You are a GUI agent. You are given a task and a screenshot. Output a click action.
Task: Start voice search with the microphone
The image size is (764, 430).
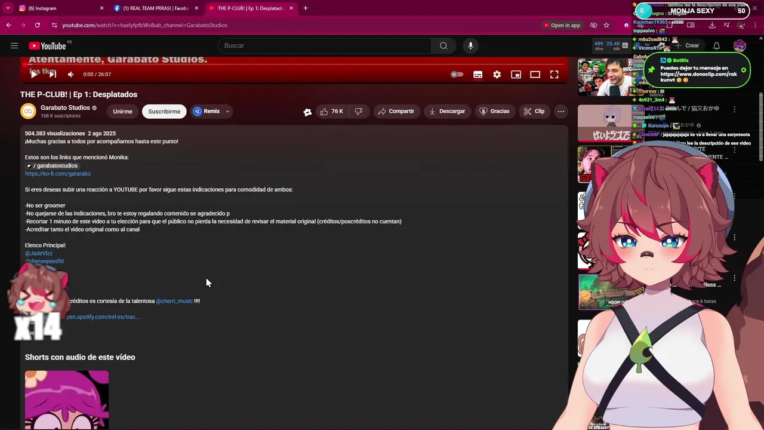[x=470, y=45]
